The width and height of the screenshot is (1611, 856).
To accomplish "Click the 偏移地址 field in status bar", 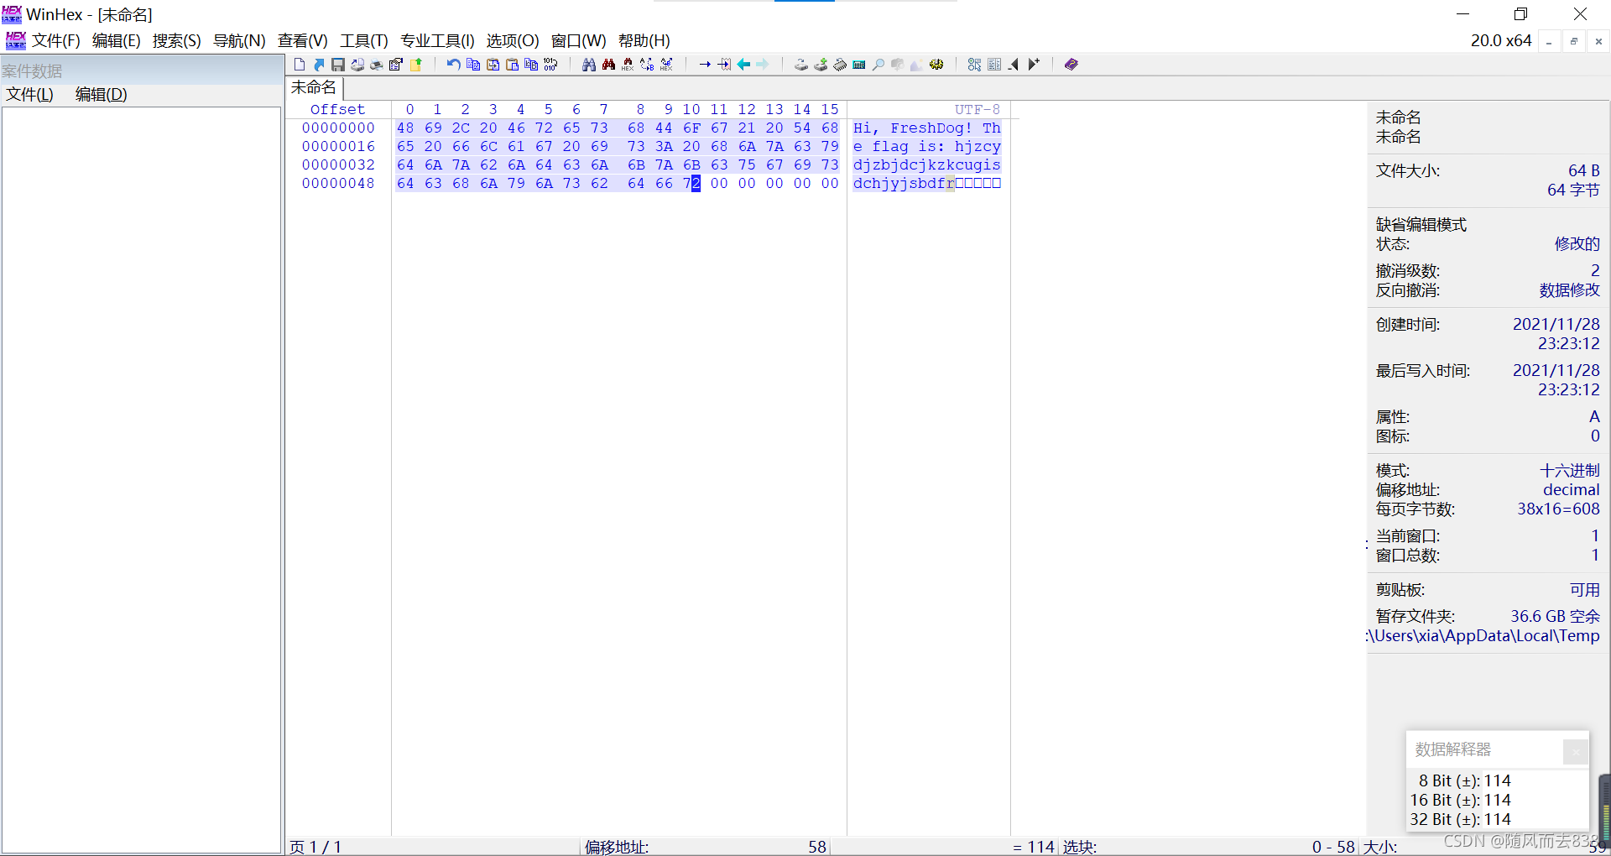I will pos(705,847).
